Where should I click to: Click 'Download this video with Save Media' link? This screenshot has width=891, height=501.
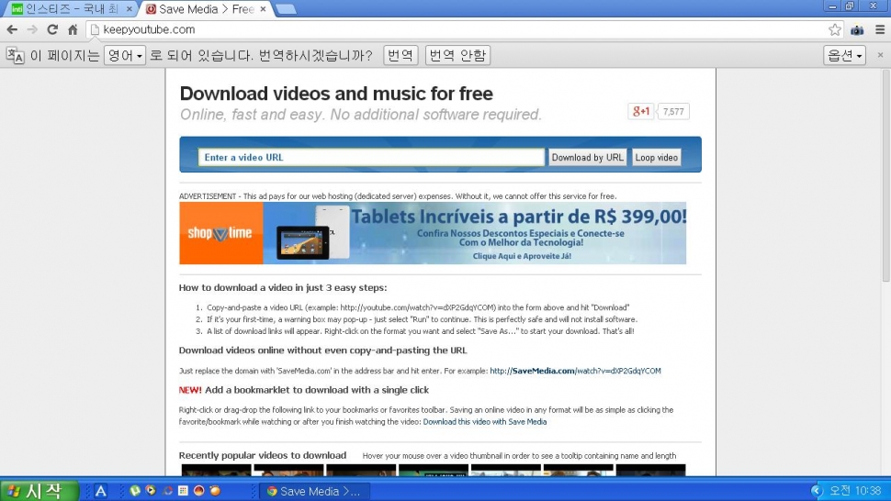click(484, 422)
